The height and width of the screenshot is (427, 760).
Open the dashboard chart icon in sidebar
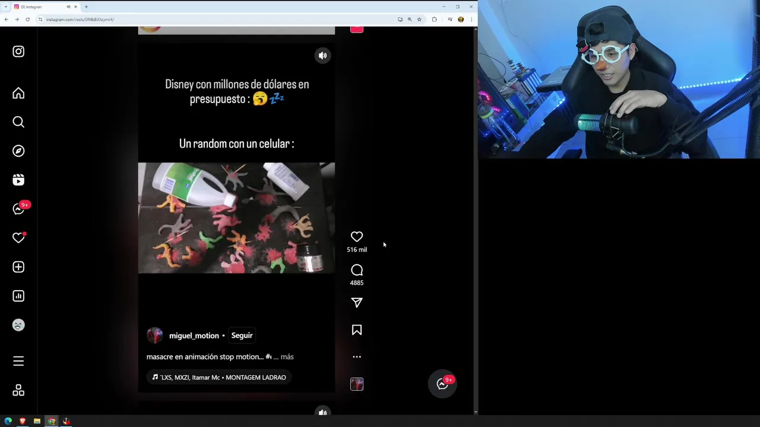coord(18,296)
